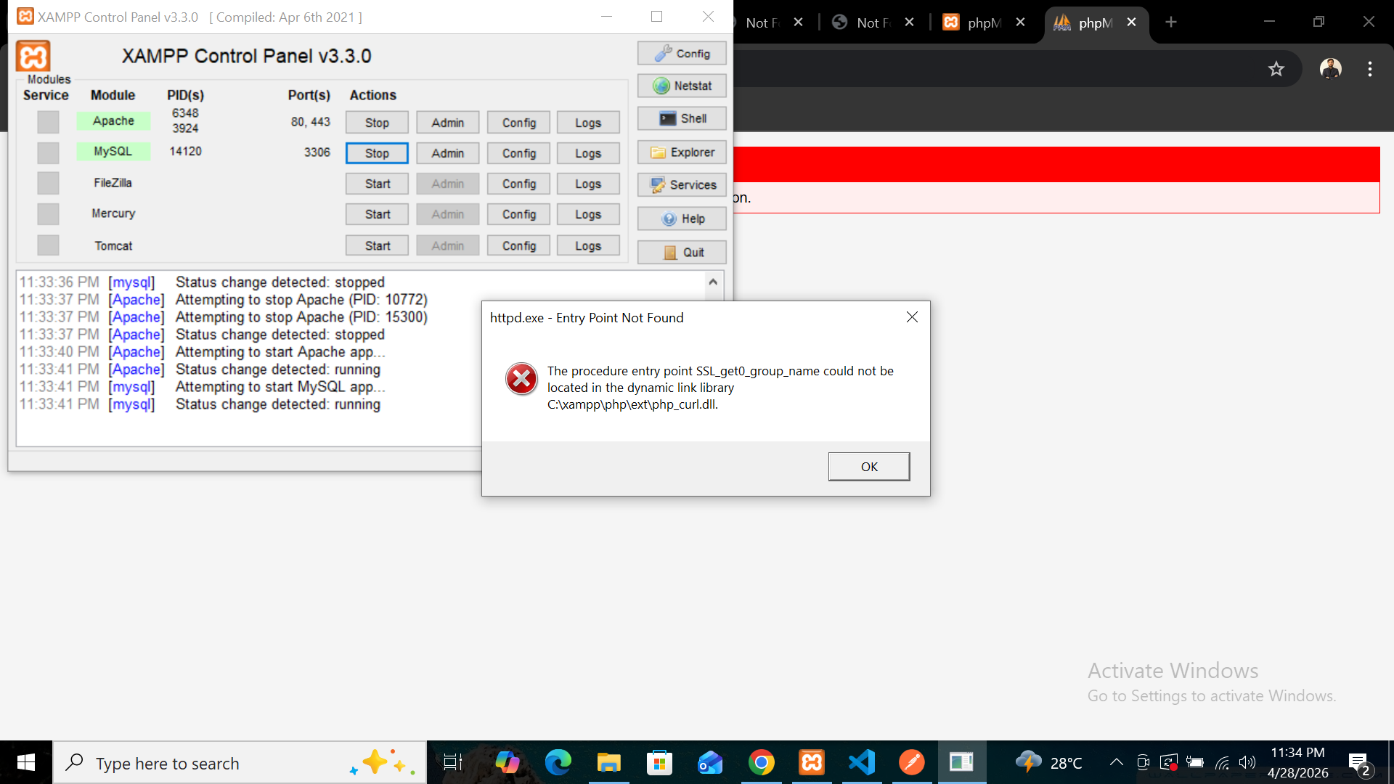Open File Explorer from the taskbar

(608, 762)
